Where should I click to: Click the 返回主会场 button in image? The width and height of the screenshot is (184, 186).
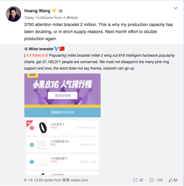click(x=63, y=96)
